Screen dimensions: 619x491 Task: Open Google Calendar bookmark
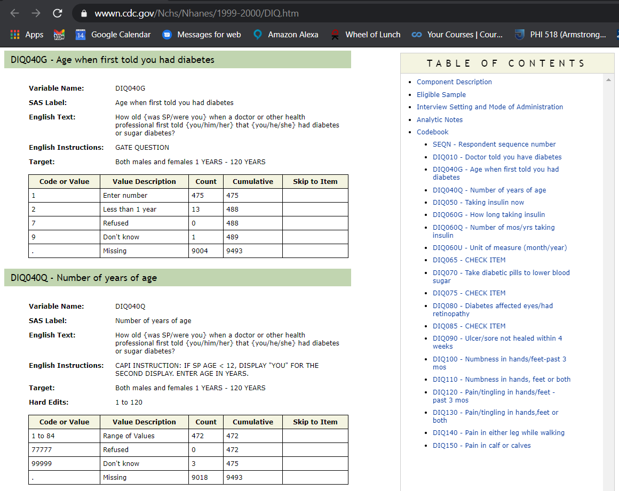pyautogui.click(x=113, y=35)
